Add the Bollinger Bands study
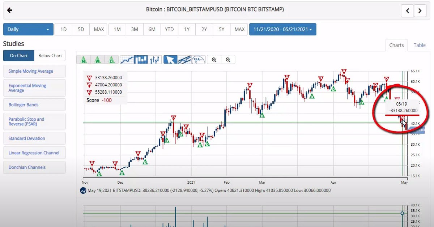Image resolution: width=434 pixels, height=227 pixels. pyautogui.click(x=34, y=105)
